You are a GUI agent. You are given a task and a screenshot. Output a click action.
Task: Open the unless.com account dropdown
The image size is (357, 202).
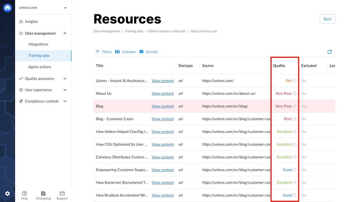pyautogui.click(x=43, y=8)
